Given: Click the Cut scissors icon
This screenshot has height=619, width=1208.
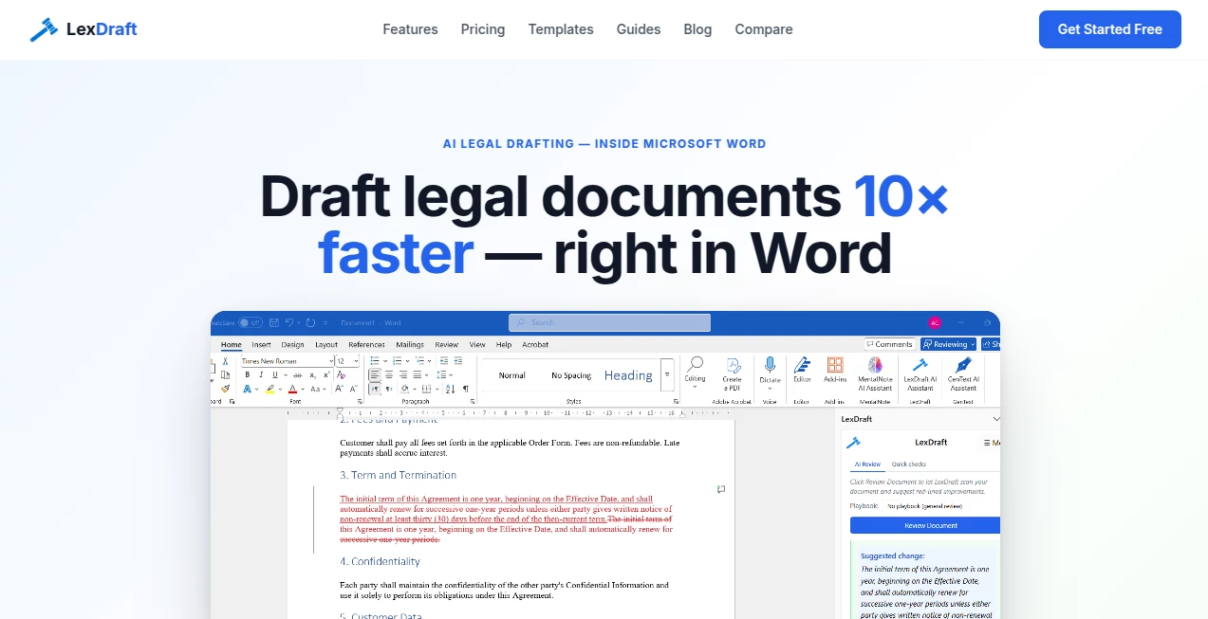Looking at the screenshot, I should pyautogui.click(x=225, y=361).
